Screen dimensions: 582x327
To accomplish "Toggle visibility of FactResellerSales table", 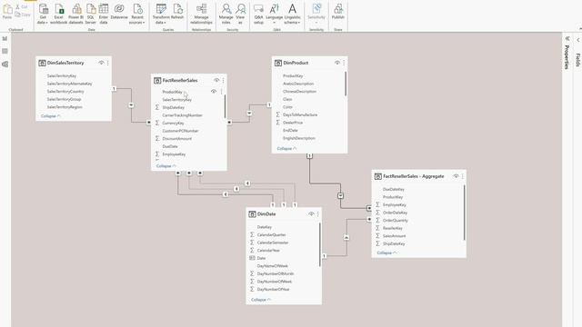I will click(x=216, y=81).
